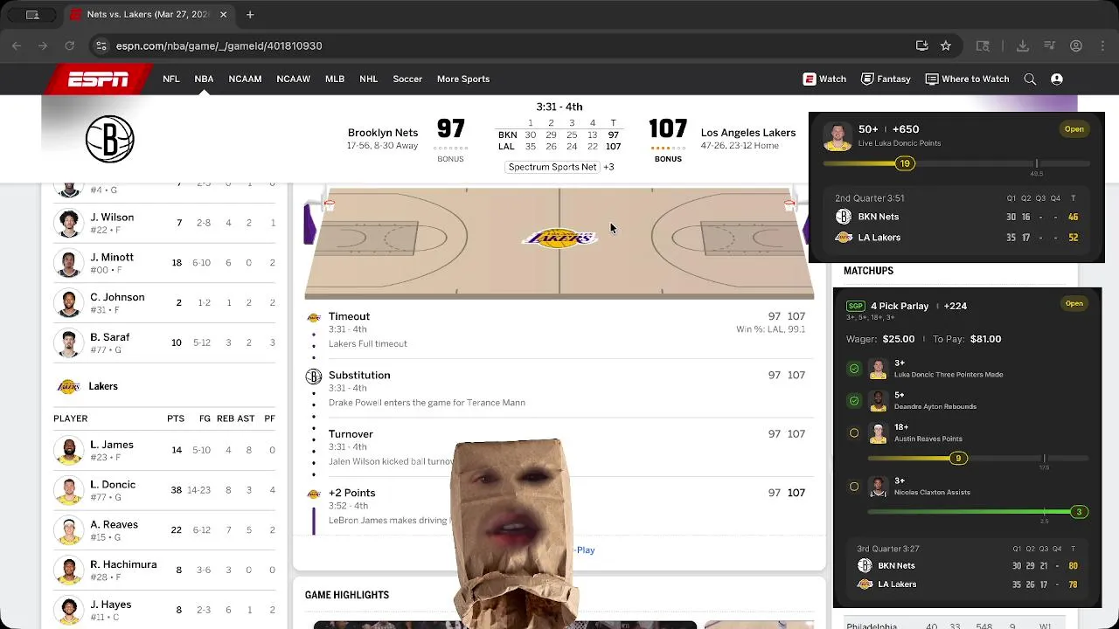The image size is (1119, 629).
Task: Select the NBA menu item
Action: [204, 79]
